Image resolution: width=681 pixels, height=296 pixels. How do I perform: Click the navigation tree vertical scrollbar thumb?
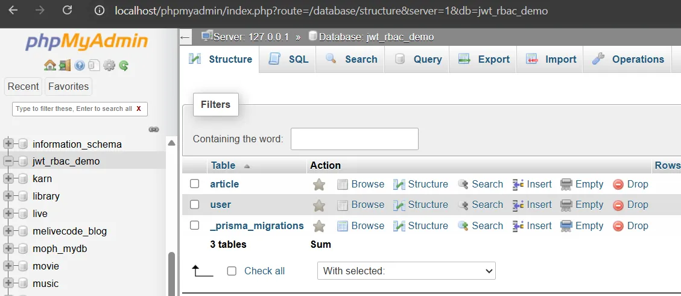coord(171,272)
